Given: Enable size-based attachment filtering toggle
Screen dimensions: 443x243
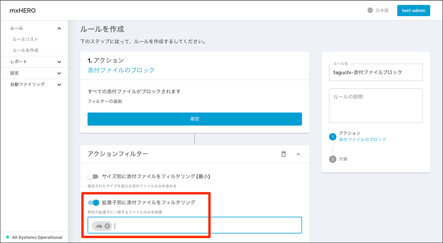Looking at the screenshot, I should click(93, 176).
